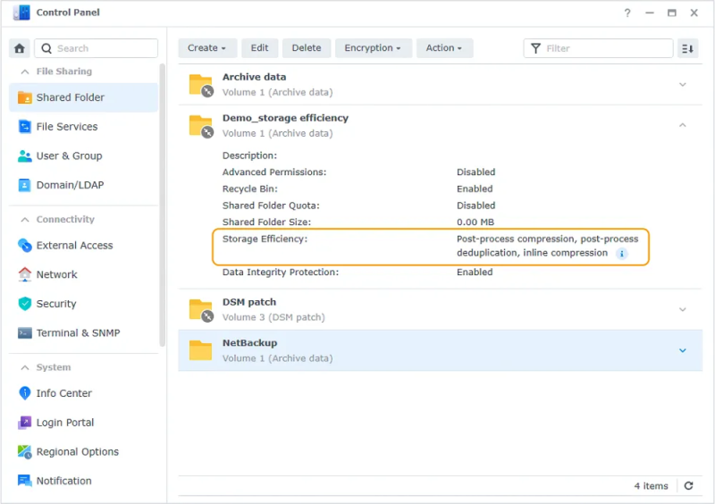Expand the DSM patch folder details
Screen dimensions: 715x504
point(683,310)
